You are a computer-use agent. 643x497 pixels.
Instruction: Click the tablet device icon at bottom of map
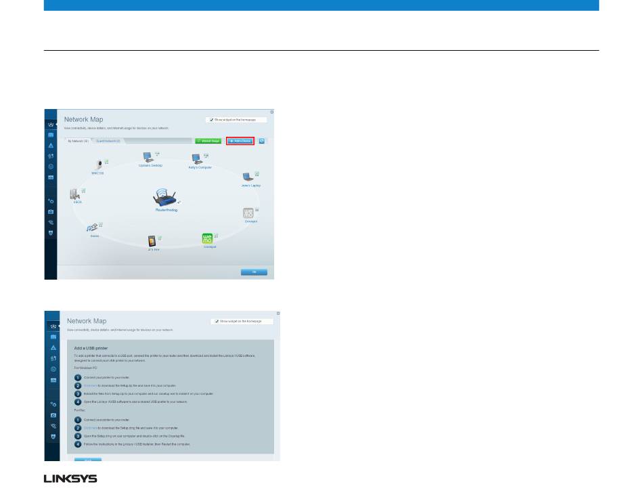point(152,242)
